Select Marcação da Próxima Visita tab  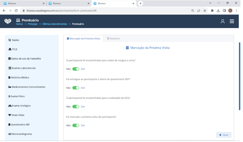(83, 38)
